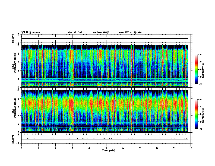
Task: Click time axis tick label "5"
Action: pos(106,148)
